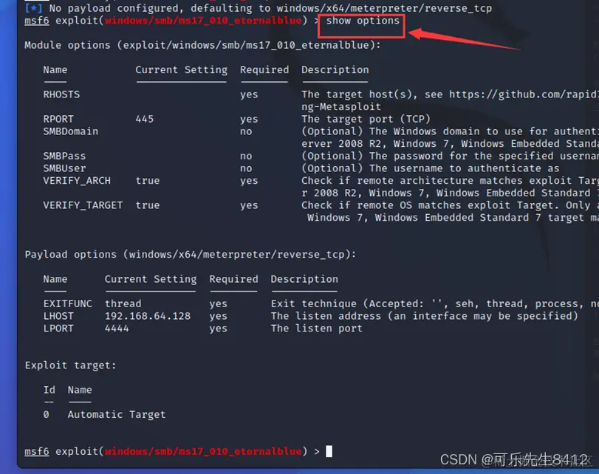Click the target Id value 0
This screenshot has height=474, width=599.
(46, 414)
